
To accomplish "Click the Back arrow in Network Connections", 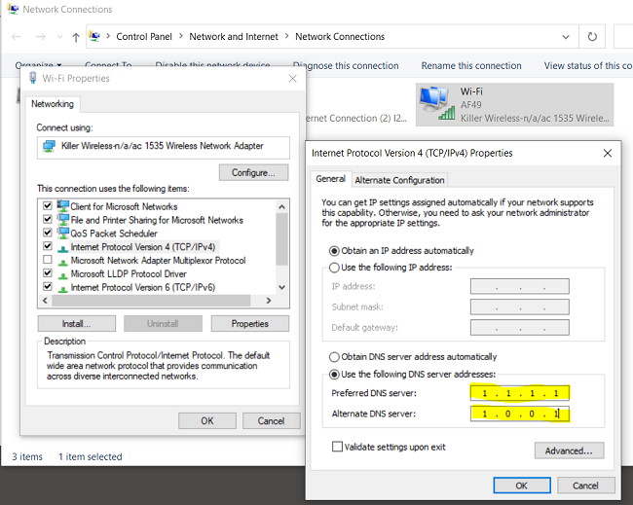I will [x=17, y=37].
